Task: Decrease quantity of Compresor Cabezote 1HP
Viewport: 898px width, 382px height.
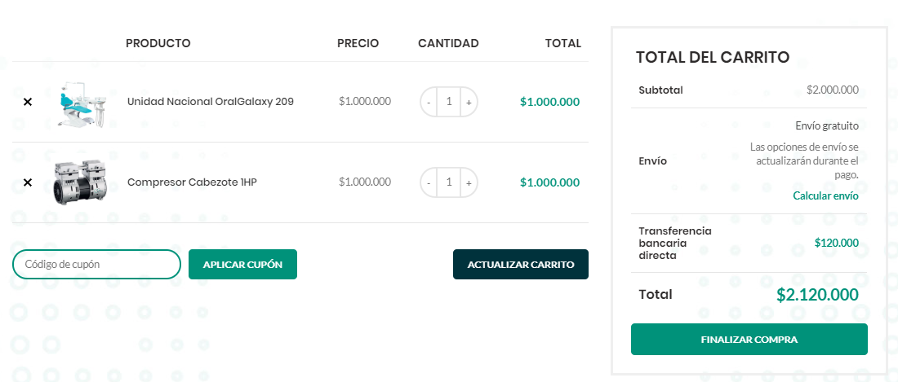Action: coord(429,182)
